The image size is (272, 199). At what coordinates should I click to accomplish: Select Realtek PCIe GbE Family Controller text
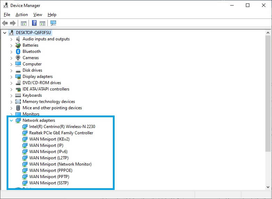[x=61, y=133]
